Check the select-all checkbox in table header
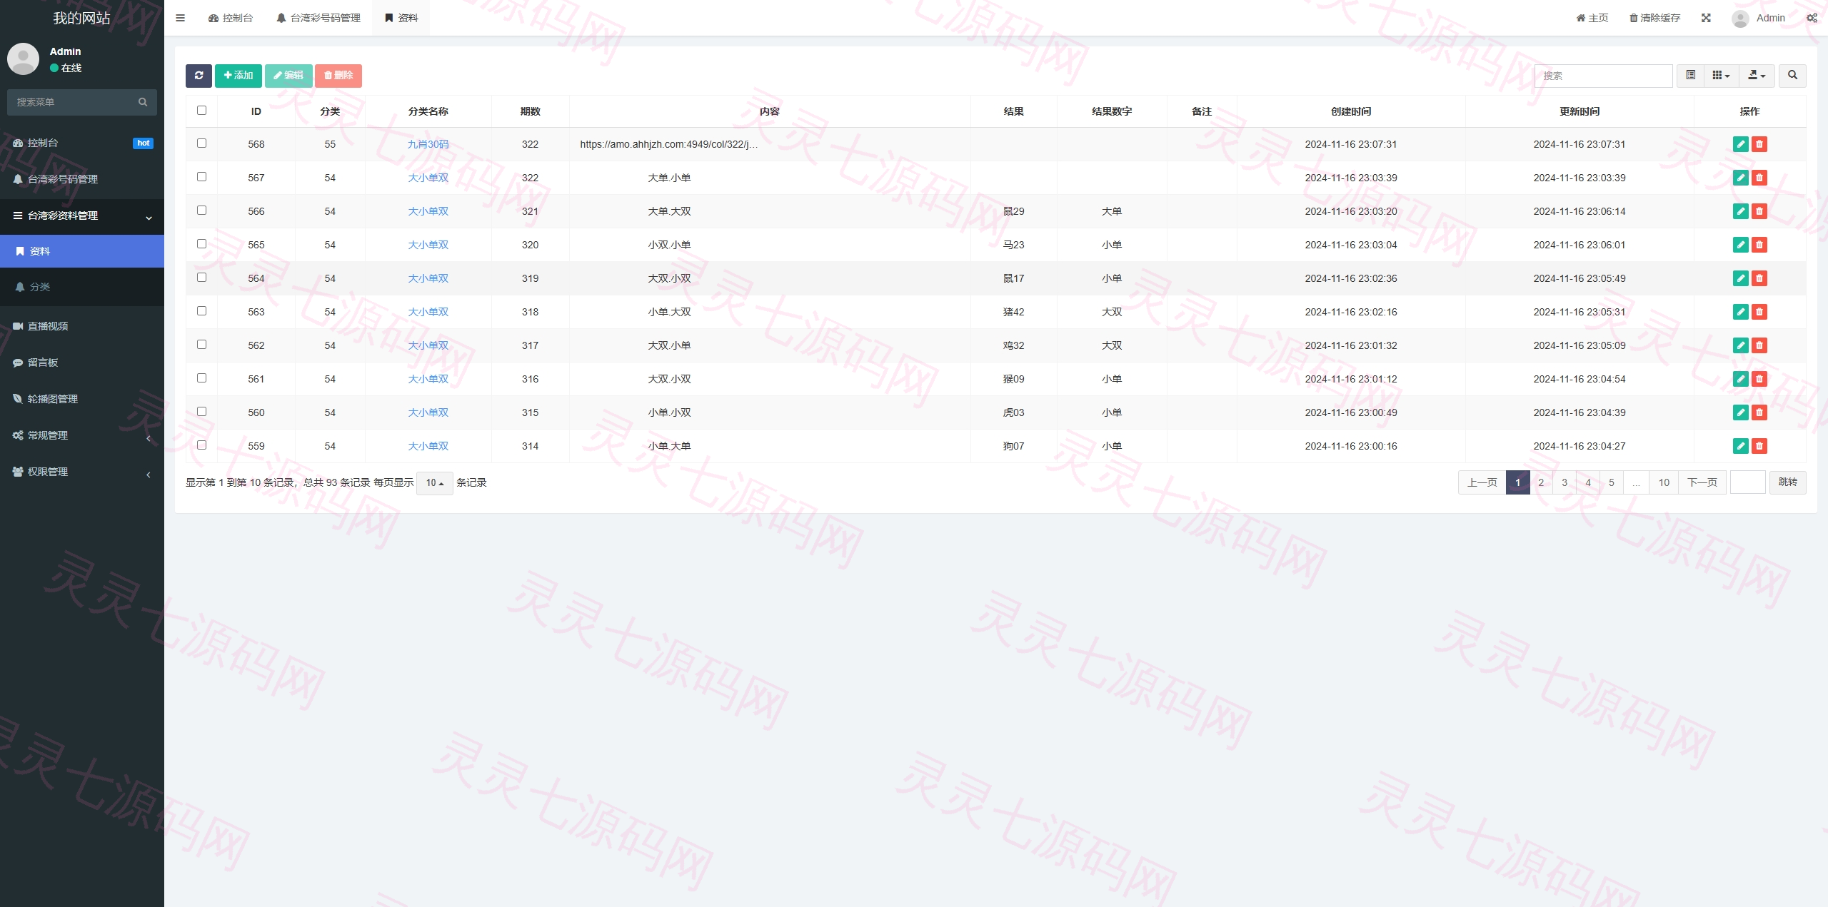This screenshot has width=1828, height=907. (x=201, y=111)
